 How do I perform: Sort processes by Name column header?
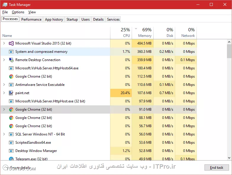click(x=55, y=33)
